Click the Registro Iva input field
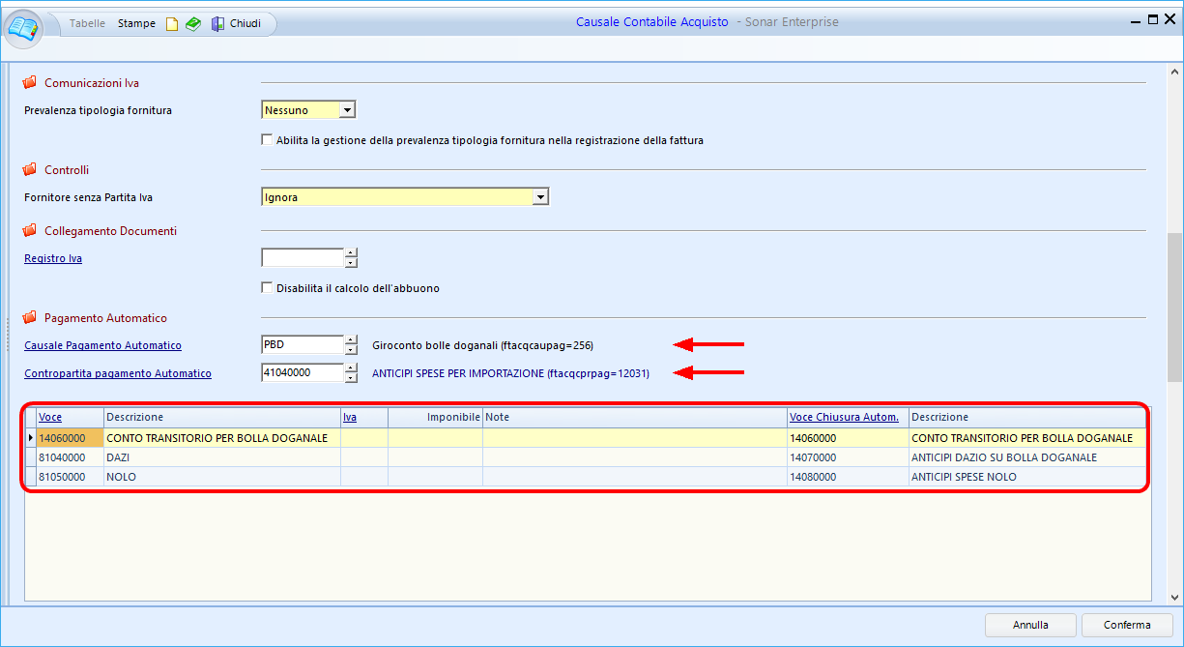Screen dimensions: 1184x647 302,258
